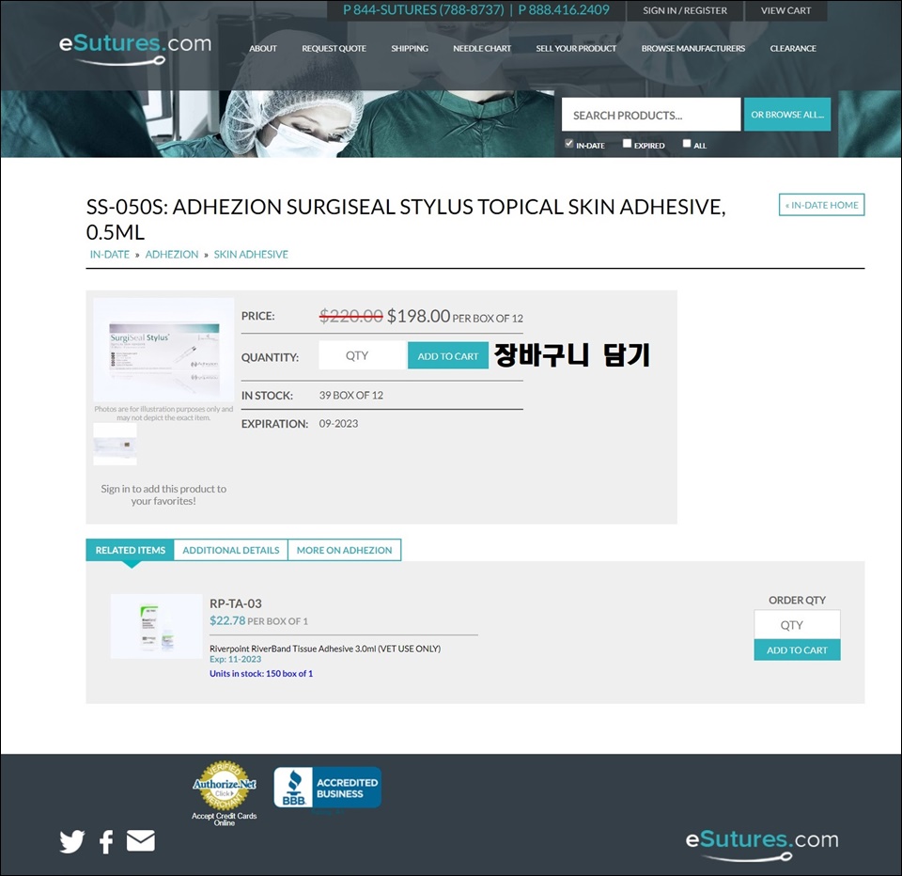Open BROWSE MANUFACTURERS menu item

click(x=693, y=48)
